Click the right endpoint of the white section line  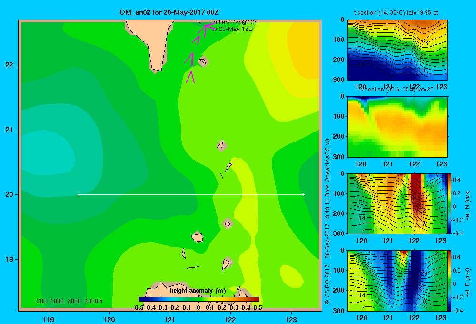[x=304, y=194]
